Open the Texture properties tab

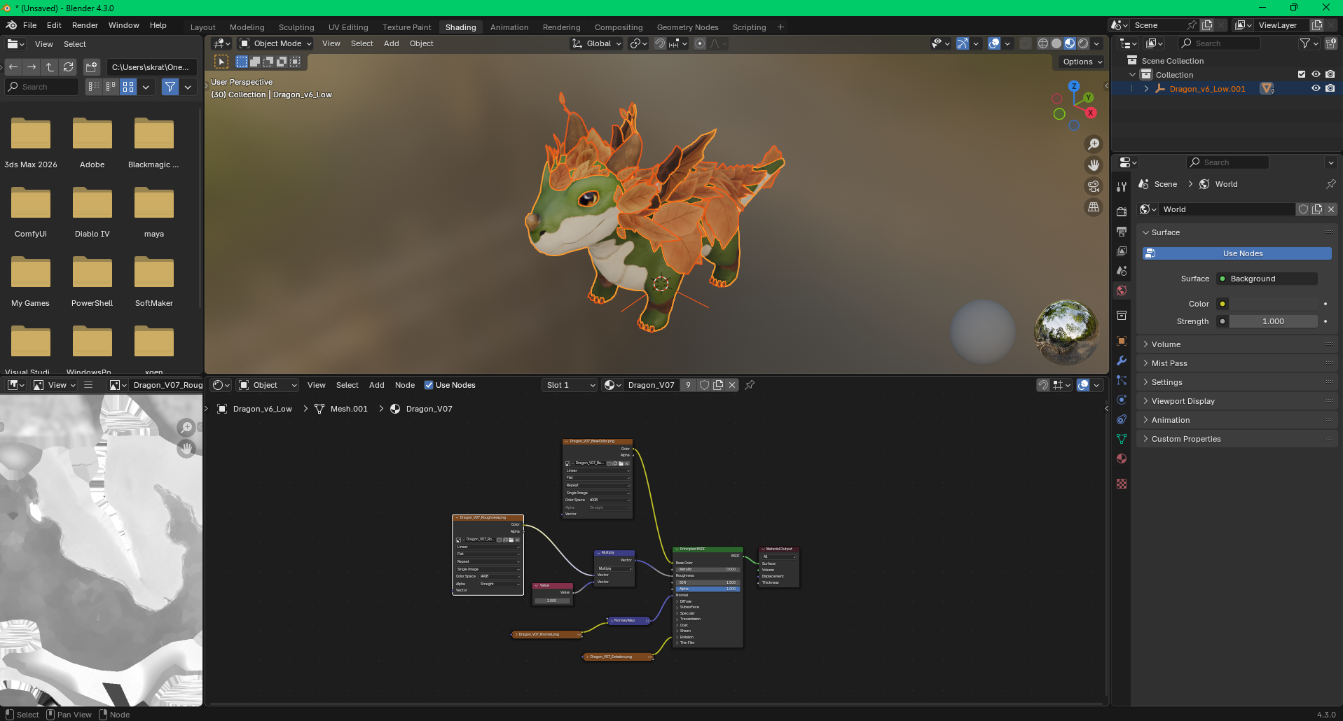tap(1122, 484)
